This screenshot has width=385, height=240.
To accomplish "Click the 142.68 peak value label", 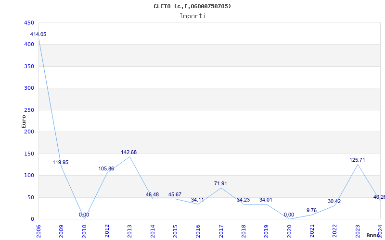I will 128,152.
